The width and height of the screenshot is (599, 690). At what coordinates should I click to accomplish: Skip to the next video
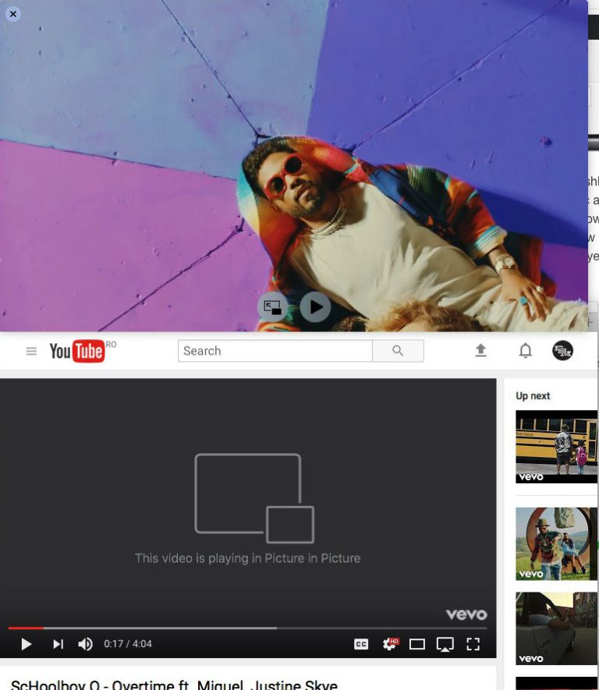click(x=58, y=644)
